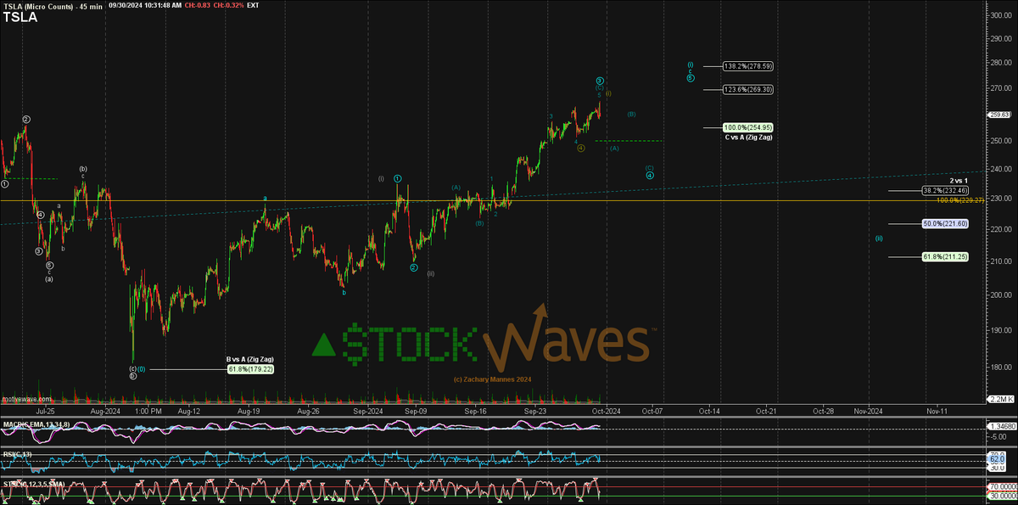Click the 138.2%(278.59) Fibonacci level label
1018x505 pixels.
click(747, 66)
